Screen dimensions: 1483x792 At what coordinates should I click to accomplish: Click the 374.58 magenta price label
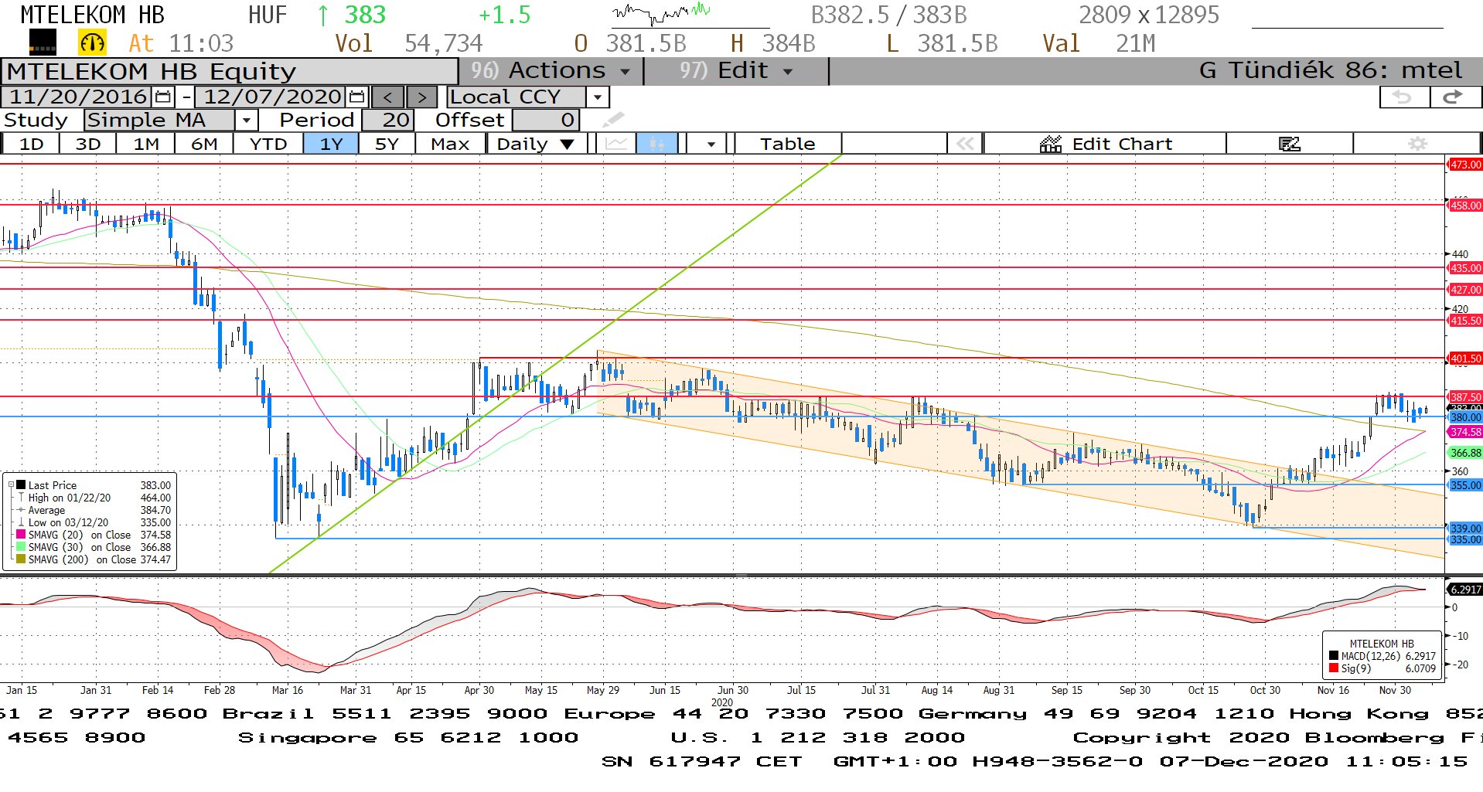(1464, 432)
